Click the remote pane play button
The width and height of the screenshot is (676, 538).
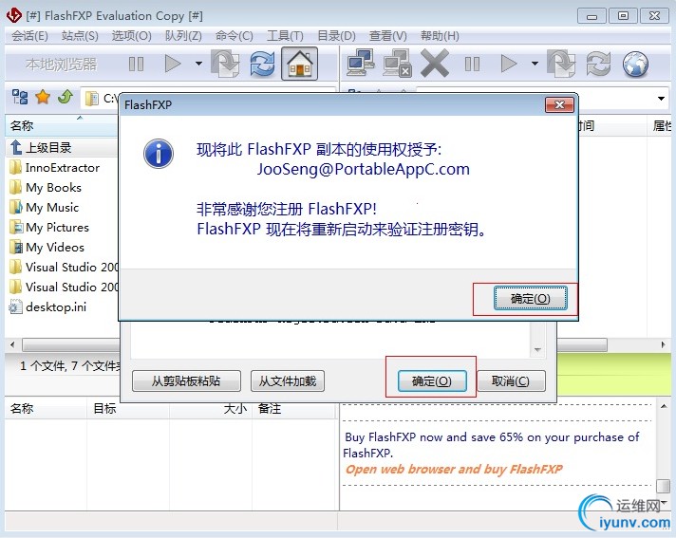point(509,64)
